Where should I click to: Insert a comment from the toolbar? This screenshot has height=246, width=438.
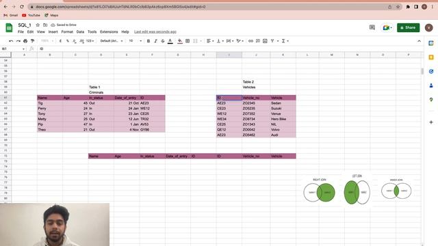pos(258,41)
